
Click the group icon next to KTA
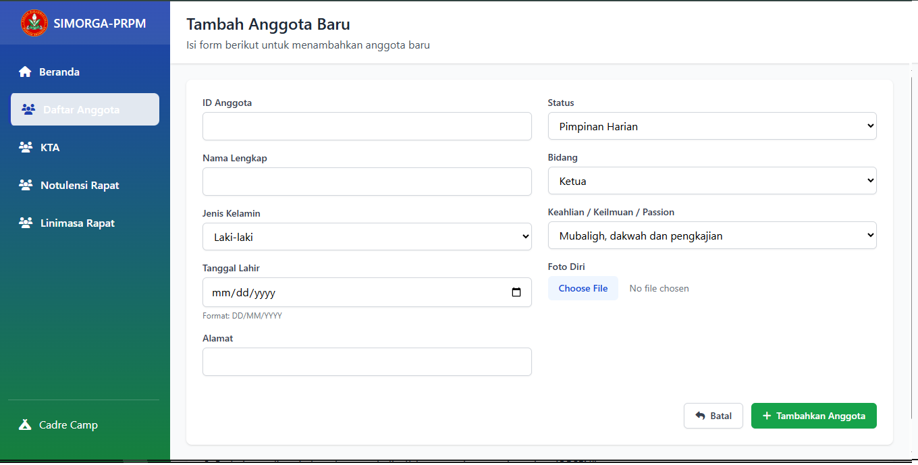[x=26, y=147]
